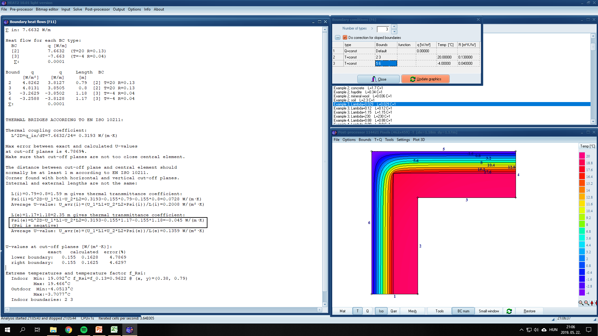Open the Pre-processor menu

(21, 9)
